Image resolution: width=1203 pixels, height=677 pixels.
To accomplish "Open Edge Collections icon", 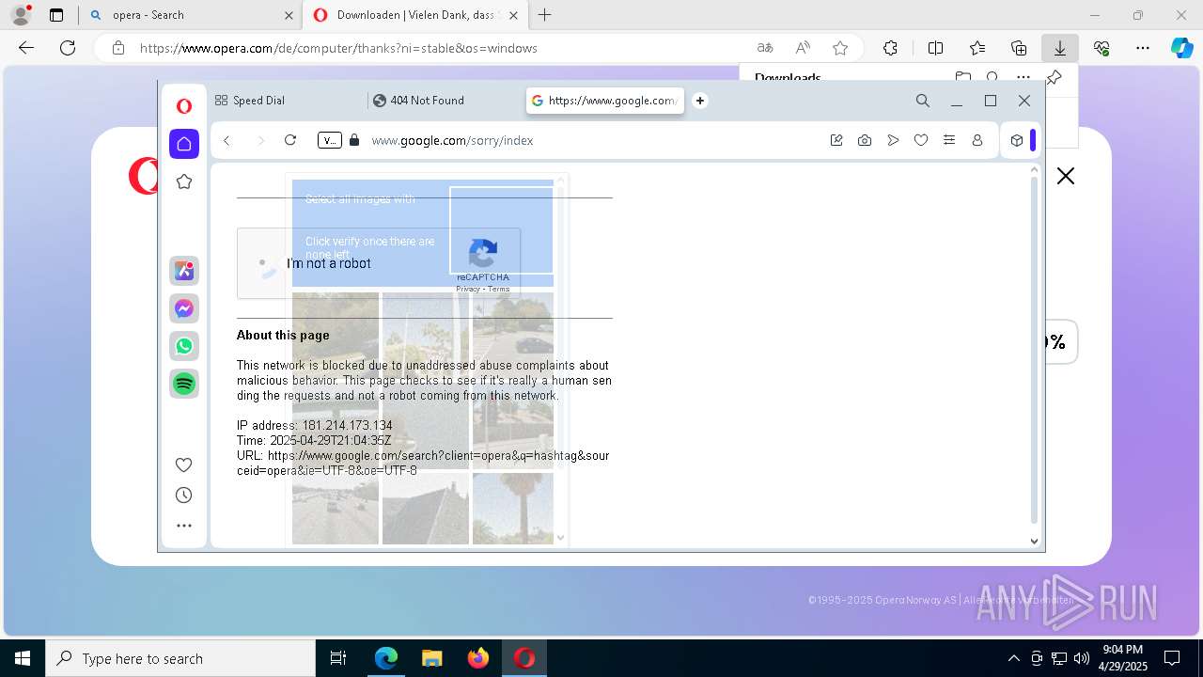I will (x=1019, y=48).
